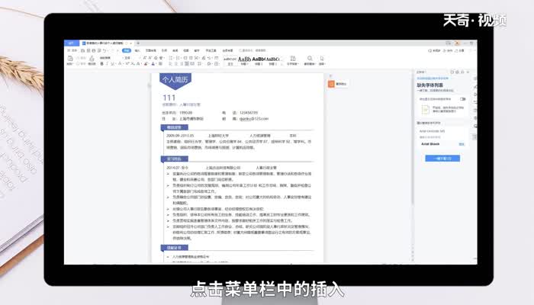Apply the 标题2 heading style

coord(259,60)
